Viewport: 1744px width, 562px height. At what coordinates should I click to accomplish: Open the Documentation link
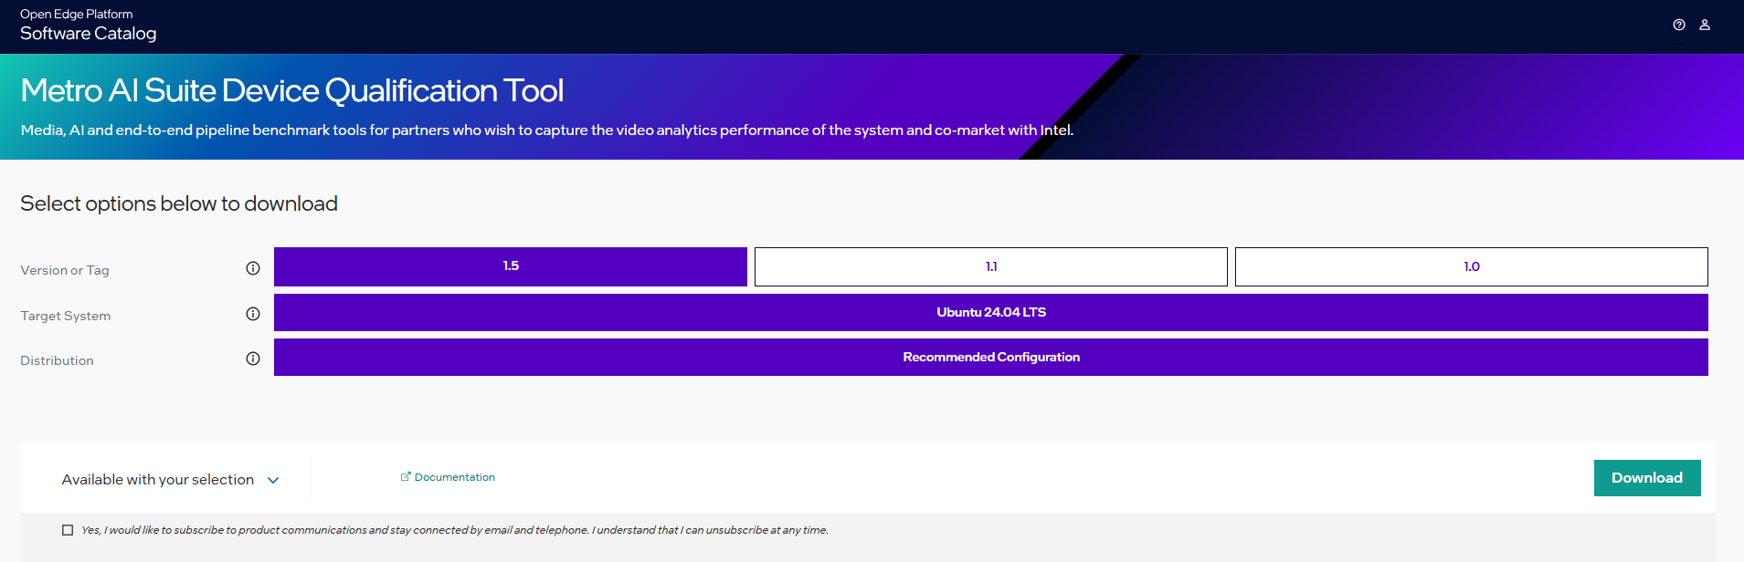click(448, 477)
